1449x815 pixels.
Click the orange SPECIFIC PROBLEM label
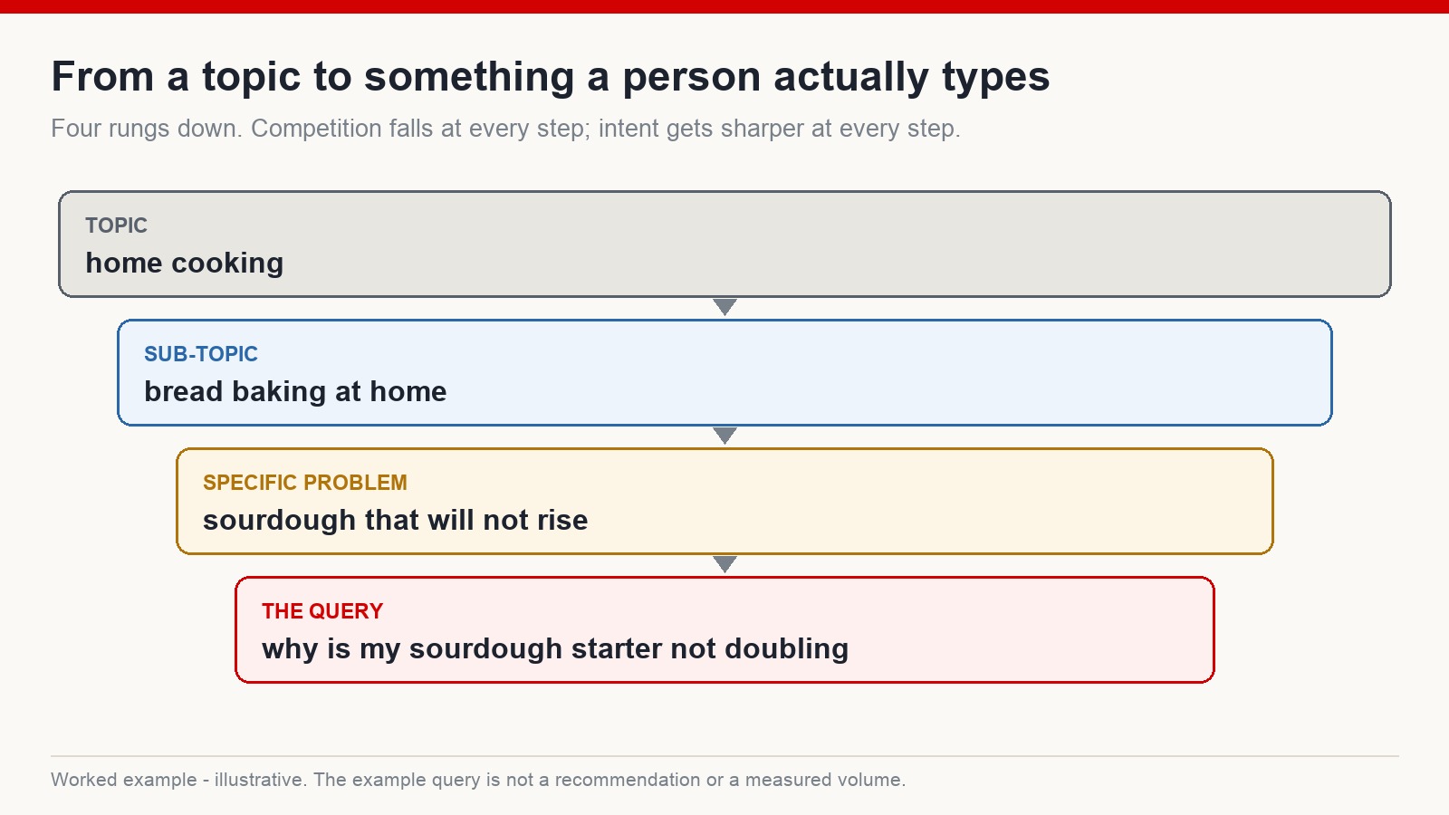click(x=305, y=483)
